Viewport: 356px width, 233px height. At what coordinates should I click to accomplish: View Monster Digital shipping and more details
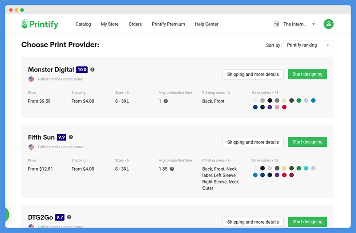point(253,74)
